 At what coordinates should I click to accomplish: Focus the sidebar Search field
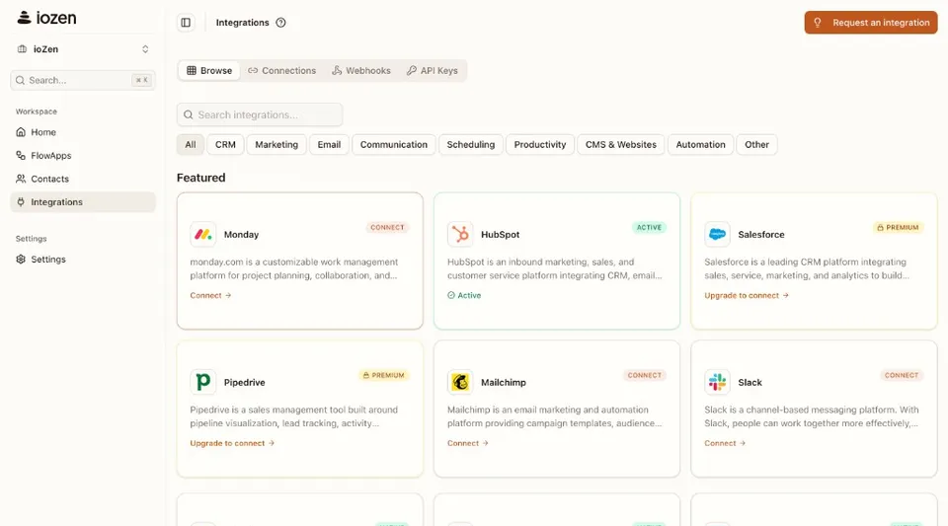pyautogui.click(x=83, y=80)
